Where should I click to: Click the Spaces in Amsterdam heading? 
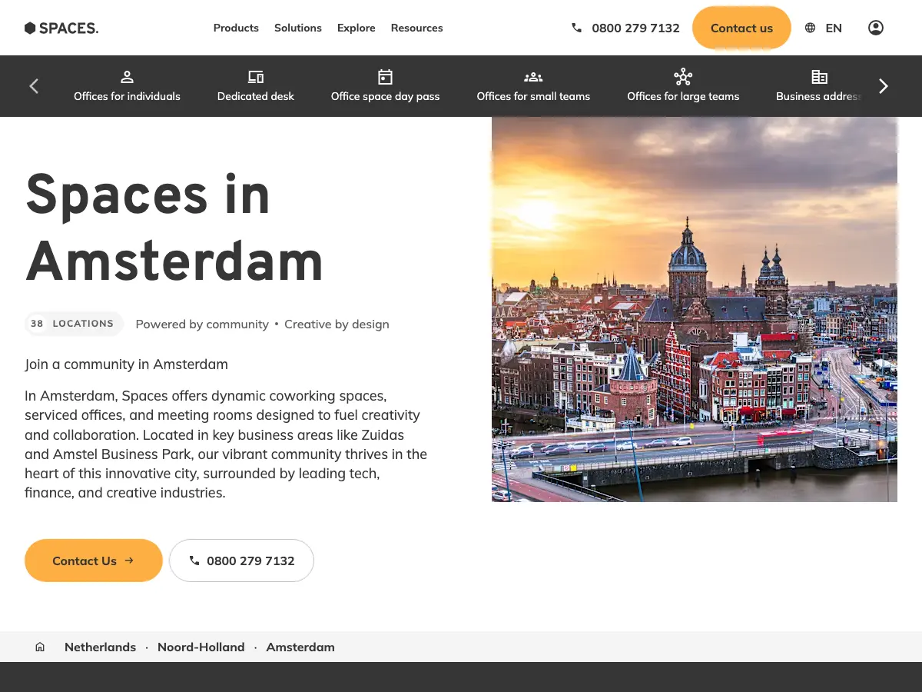(x=174, y=228)
